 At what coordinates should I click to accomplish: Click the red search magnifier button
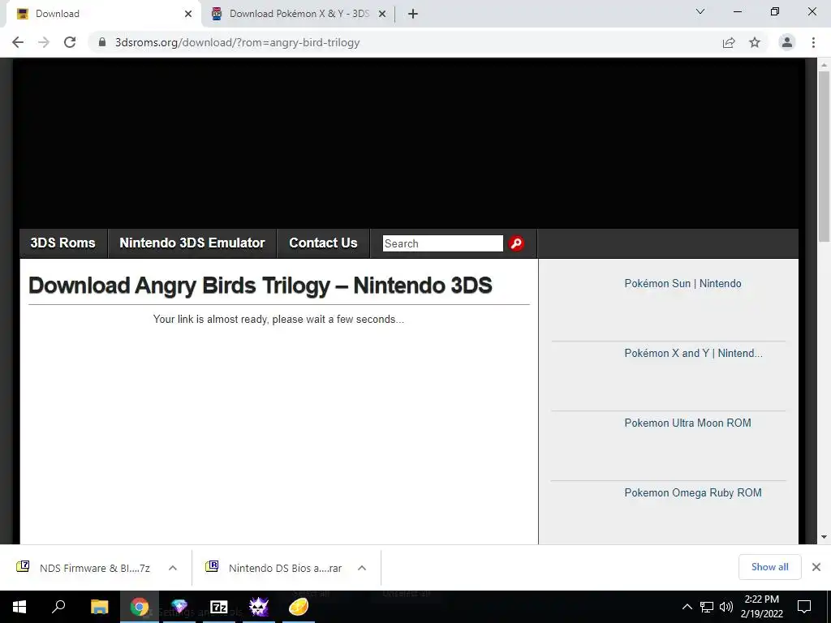(516, 243)
